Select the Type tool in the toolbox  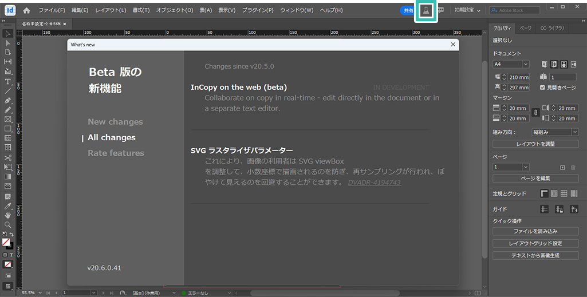point(8,82)
